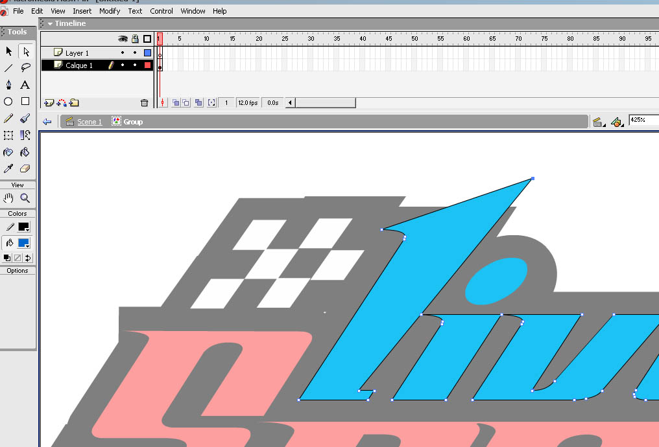Click the Modify Onion Markers icon
This screenshot has width=659, height=447.
[x=211, y=103]
